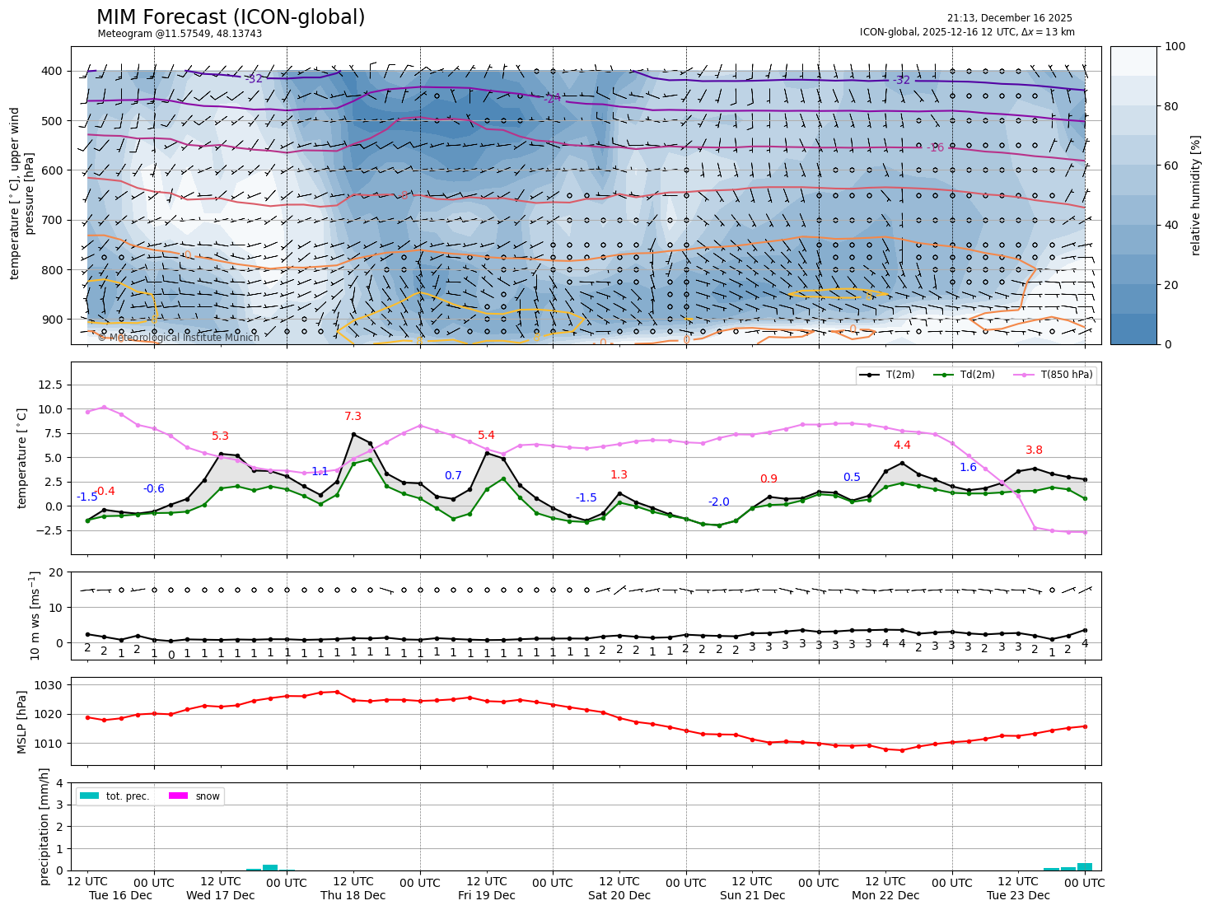Image resolution: width=1210 pixels, height=910 pixels.
Task: Click the timestamp 21:13, December 16 2025
Action: tap(1010, 18)
